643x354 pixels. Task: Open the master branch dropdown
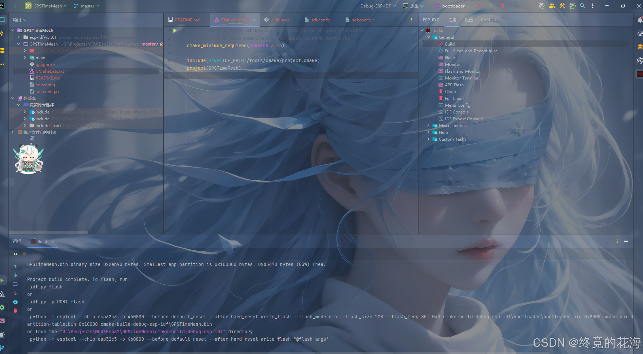point(87,6)
